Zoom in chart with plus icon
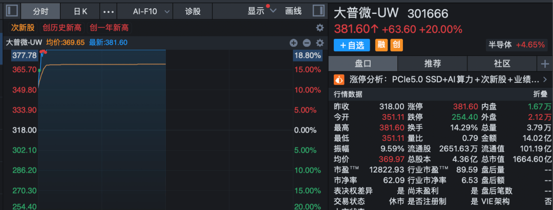This screenshot has width=553, height=210. pyautogui.click(x=293, y=43)
